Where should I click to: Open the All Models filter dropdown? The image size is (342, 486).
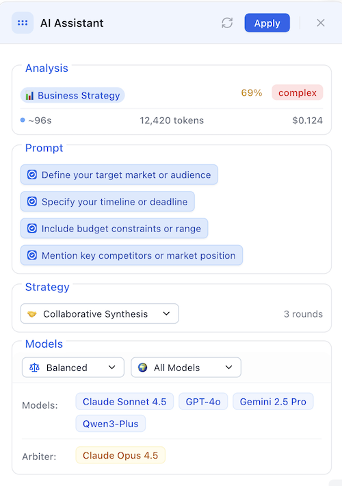(186, 368)
